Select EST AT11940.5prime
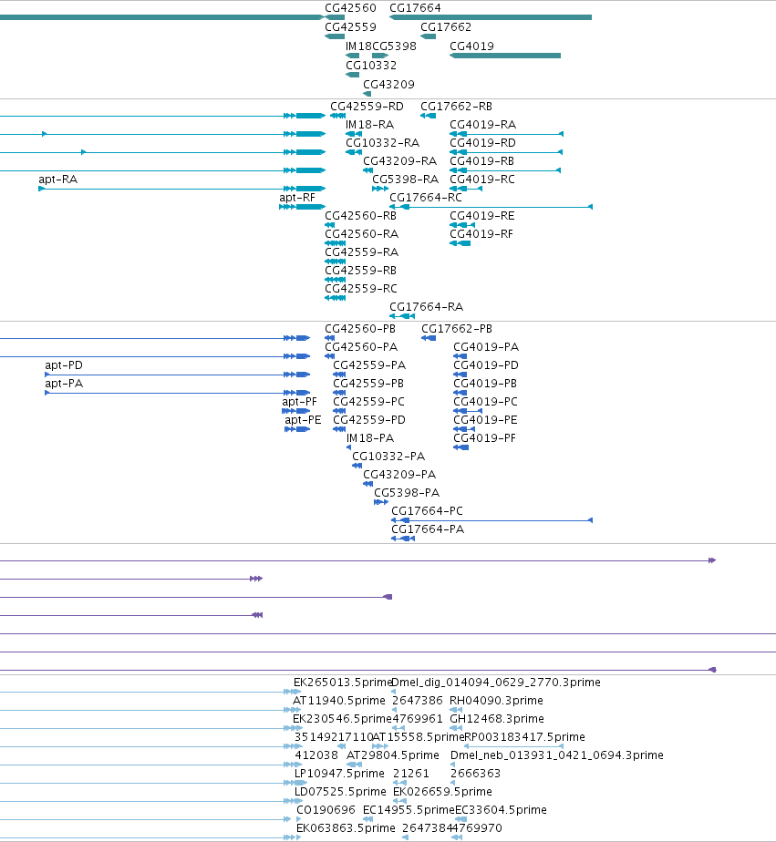 point(338,702)
